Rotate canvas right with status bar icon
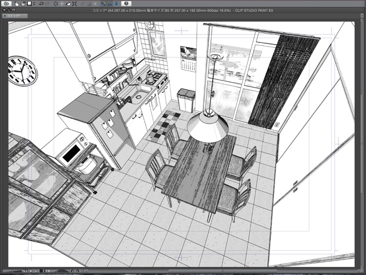 point(78,271)
